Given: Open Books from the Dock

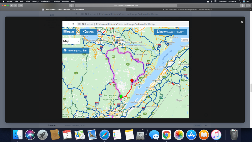Looking at the screenshot, I should click(204, 135).
